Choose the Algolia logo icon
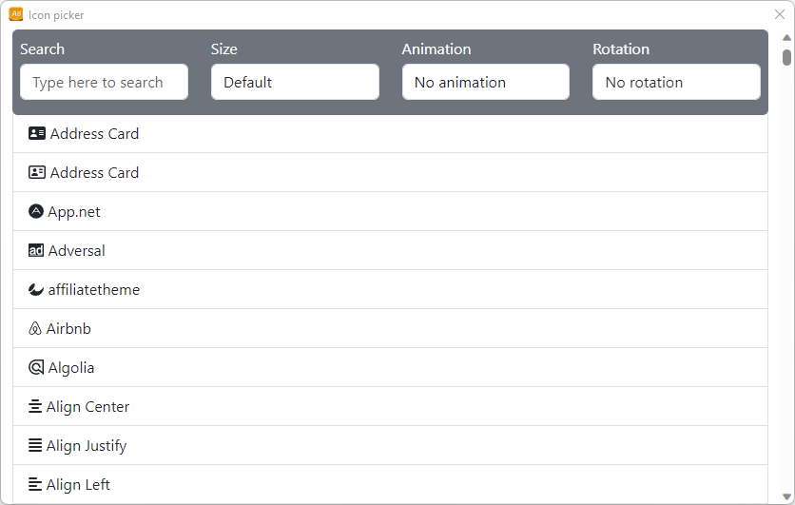The height and width of the screenshot is (505, 795). coord(35,368)
